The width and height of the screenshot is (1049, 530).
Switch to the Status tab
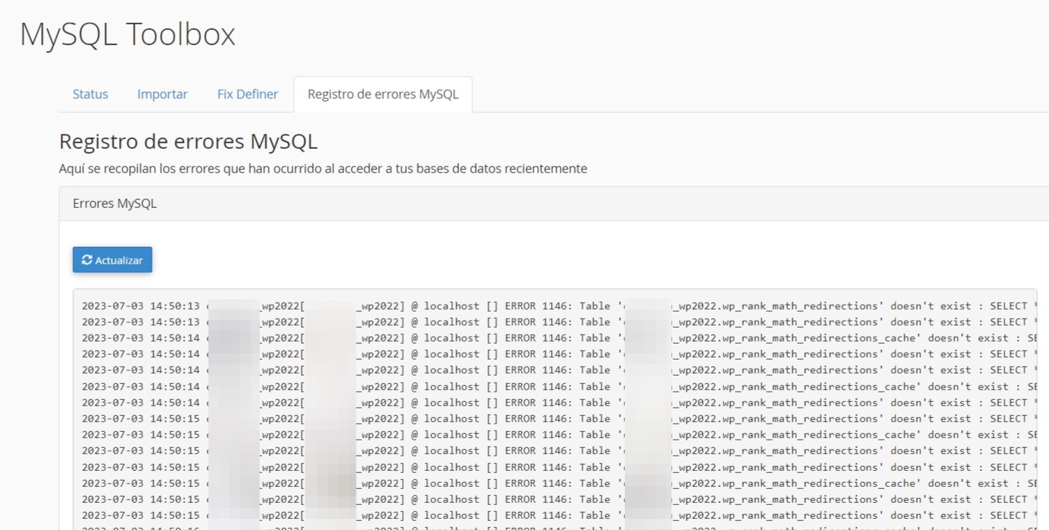pyautogui.click(x=90, y=94)
